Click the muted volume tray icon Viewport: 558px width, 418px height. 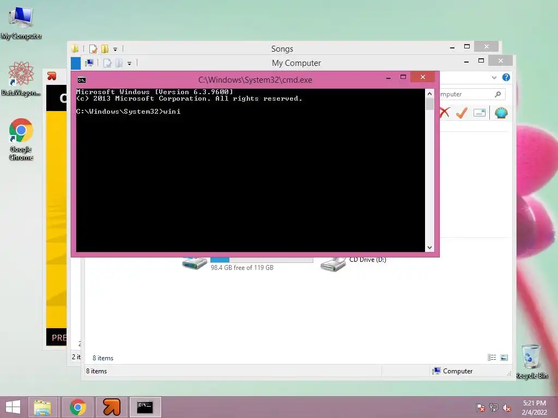point(507,407)
